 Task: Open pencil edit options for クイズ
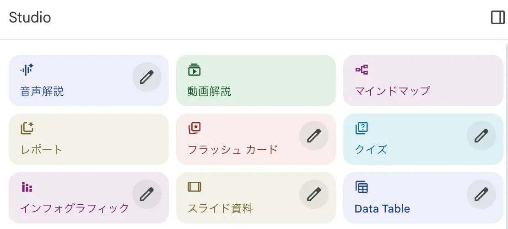coord(481,136)
